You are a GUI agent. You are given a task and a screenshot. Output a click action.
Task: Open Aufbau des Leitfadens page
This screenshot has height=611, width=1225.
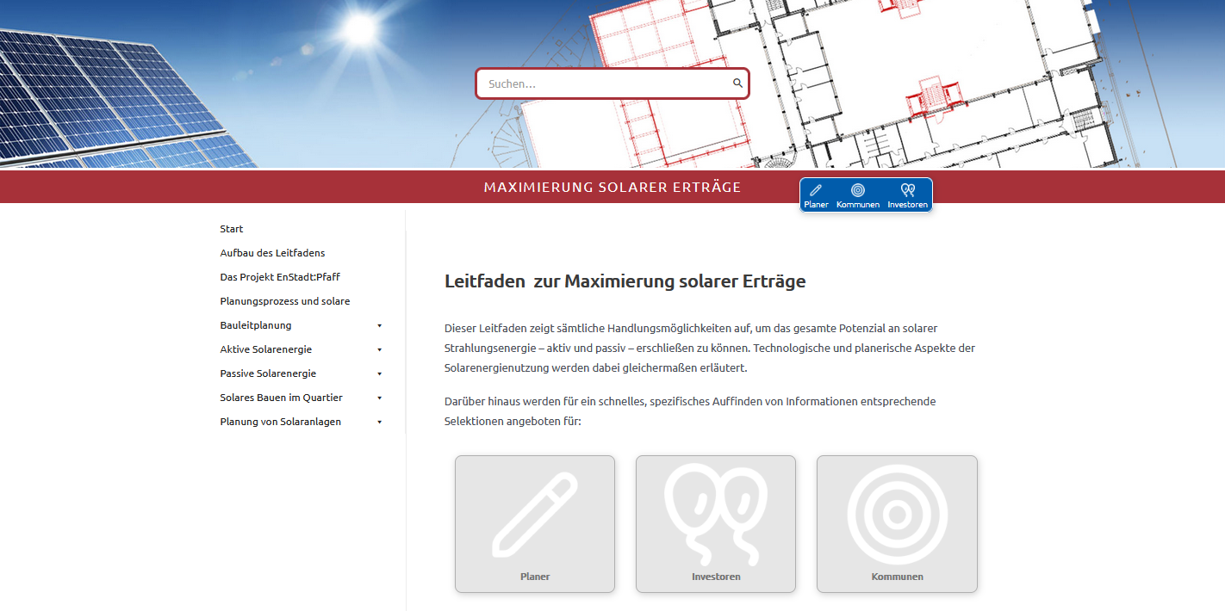click(x=272, y=253)
